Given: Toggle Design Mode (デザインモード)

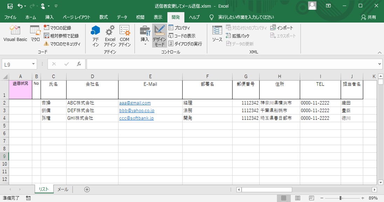Looking at the screenshot, I should pos(159,36).
